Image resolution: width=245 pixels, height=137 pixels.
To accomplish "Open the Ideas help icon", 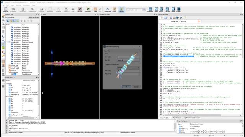I will (173, 10).
